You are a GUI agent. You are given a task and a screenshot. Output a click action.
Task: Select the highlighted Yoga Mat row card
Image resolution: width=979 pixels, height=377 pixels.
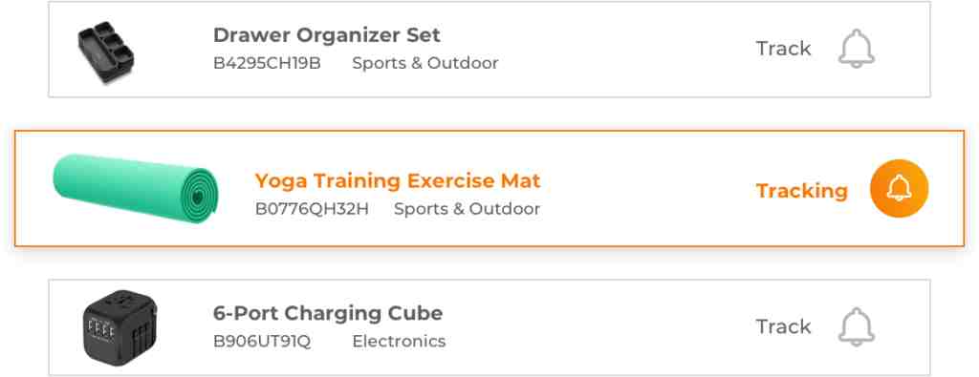(x=489, y=188)
